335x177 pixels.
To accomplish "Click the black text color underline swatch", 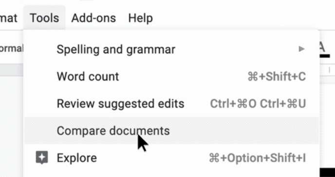I will point(324,56).
